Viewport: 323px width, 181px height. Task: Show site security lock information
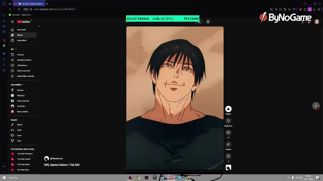pyautogui.click(x=31, y=9)
